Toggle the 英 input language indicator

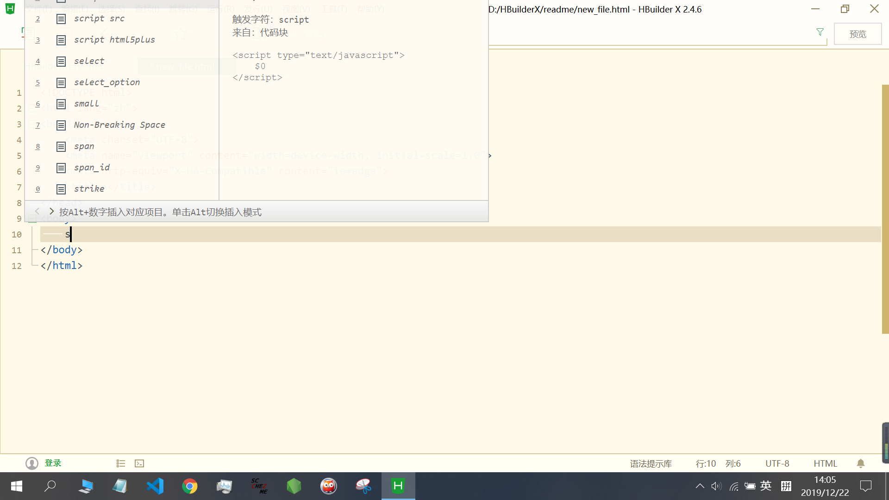(766, 486)
